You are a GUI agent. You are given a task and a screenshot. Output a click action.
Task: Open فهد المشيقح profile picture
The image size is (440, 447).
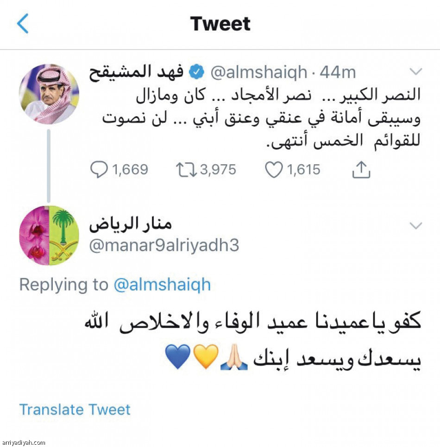coord(49,95)
